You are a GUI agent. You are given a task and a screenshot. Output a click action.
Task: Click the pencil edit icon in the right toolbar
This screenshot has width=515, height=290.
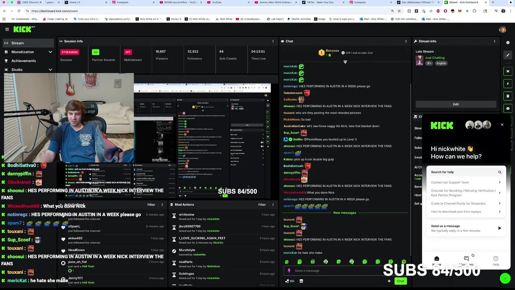508,55
